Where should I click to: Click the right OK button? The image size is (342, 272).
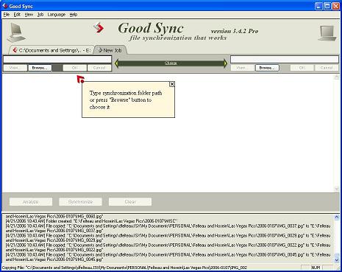[x=302, y=68]
